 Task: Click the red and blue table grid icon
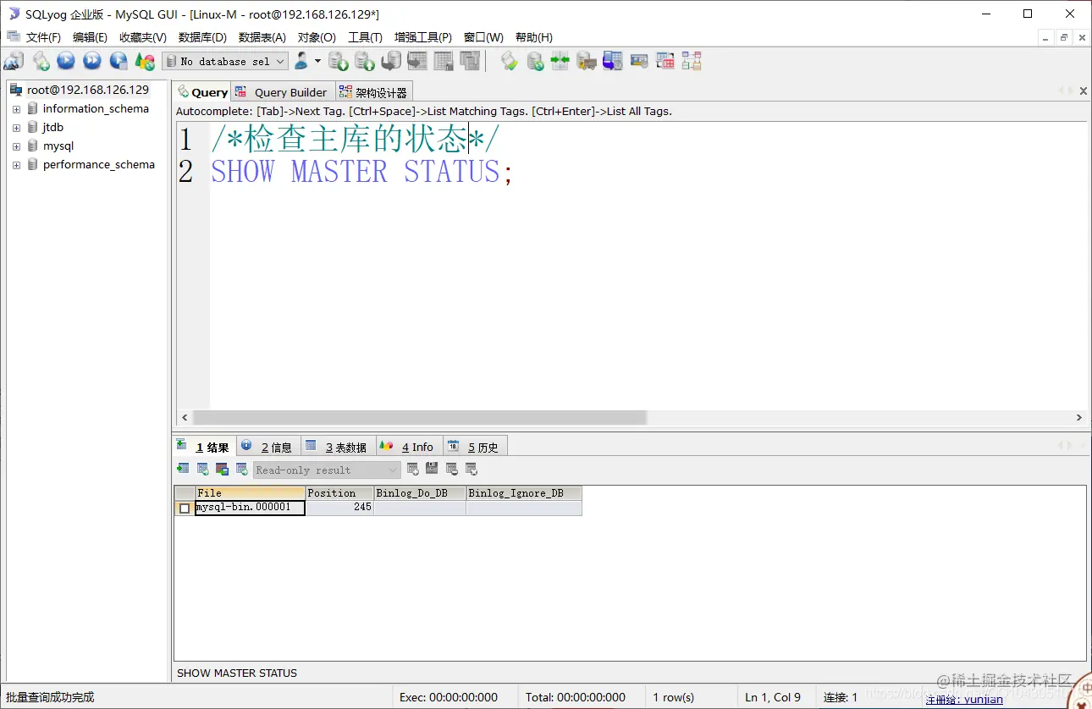pyautogui.click(x=665, y=61)
